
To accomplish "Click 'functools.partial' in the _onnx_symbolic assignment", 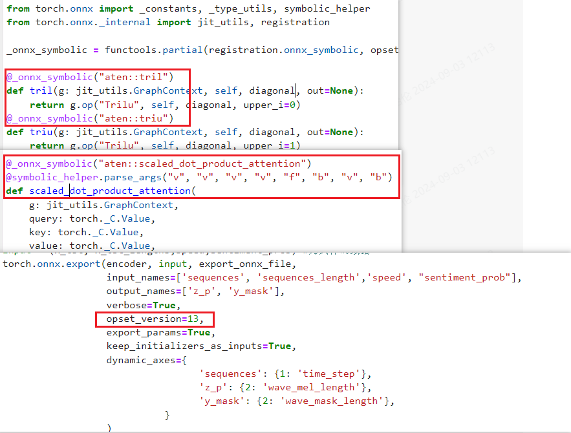I will pyautogui.click(x=153, y=50).
